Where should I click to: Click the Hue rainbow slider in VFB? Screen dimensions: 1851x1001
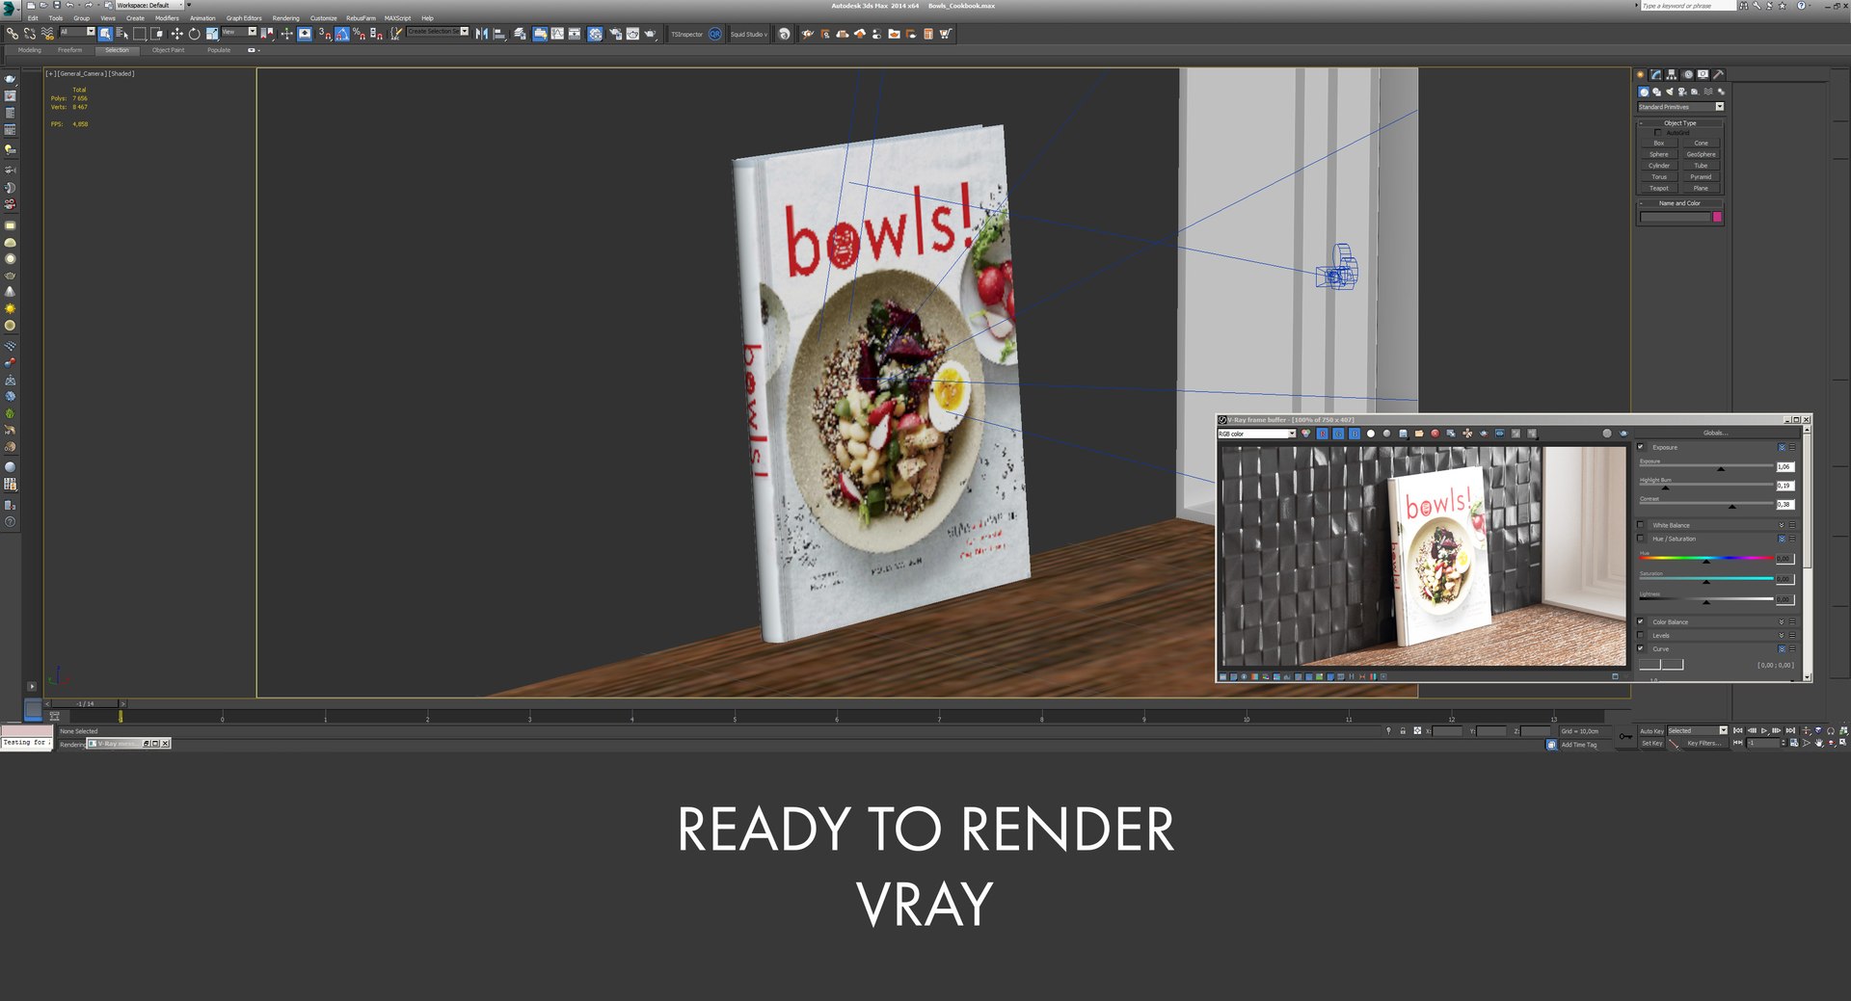1705,558
